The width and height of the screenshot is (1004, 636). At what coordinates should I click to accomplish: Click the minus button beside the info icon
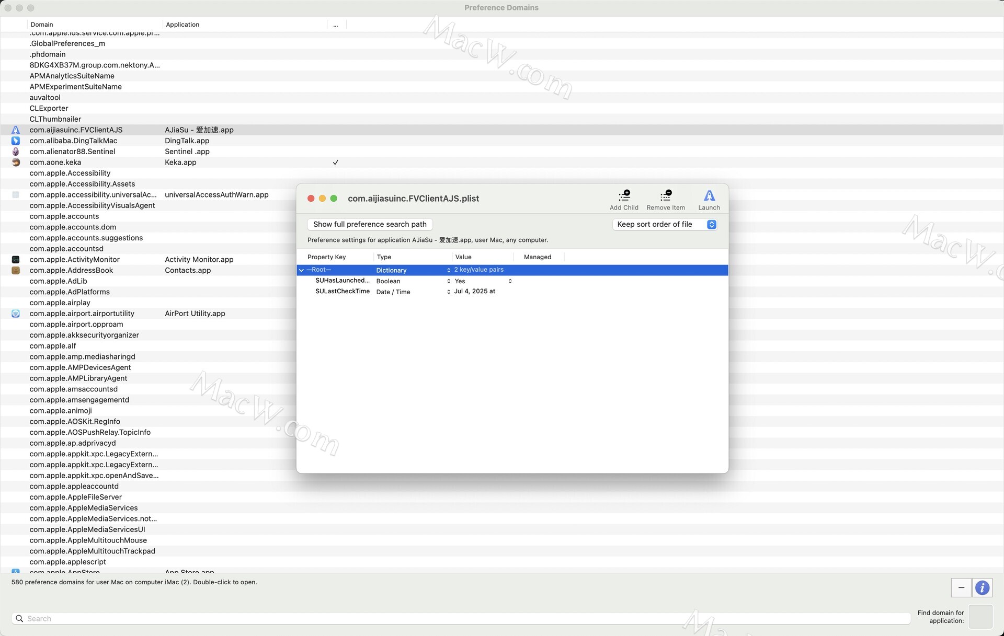click(x=961, y=588)
